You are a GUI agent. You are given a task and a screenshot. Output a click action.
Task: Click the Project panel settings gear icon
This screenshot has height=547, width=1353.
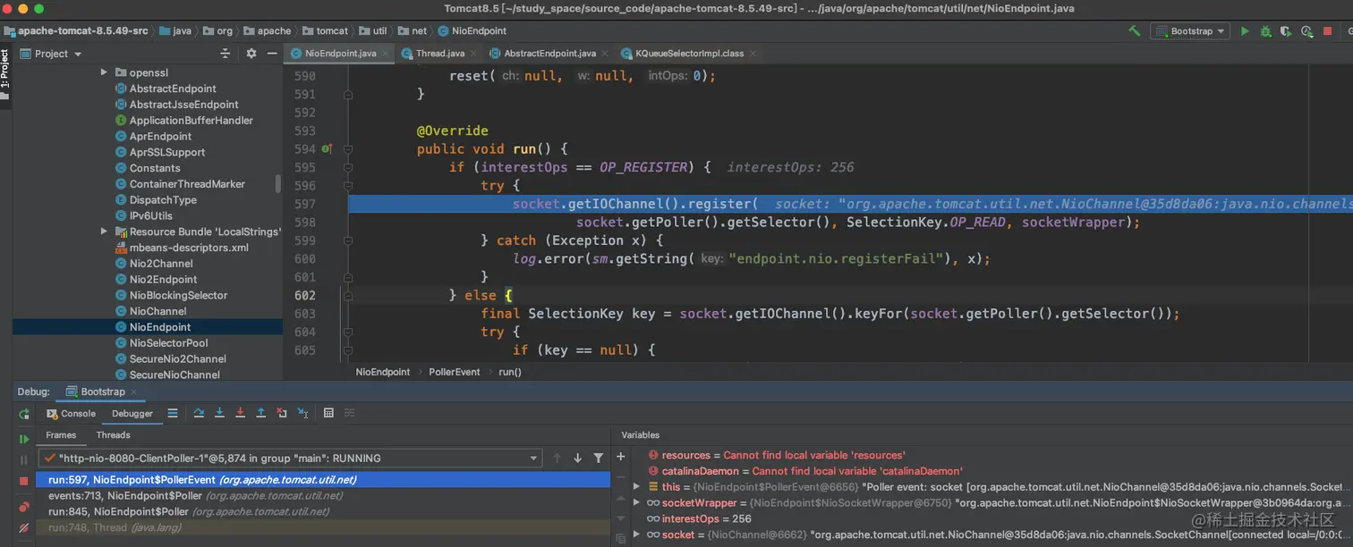[x=251, y=54]
